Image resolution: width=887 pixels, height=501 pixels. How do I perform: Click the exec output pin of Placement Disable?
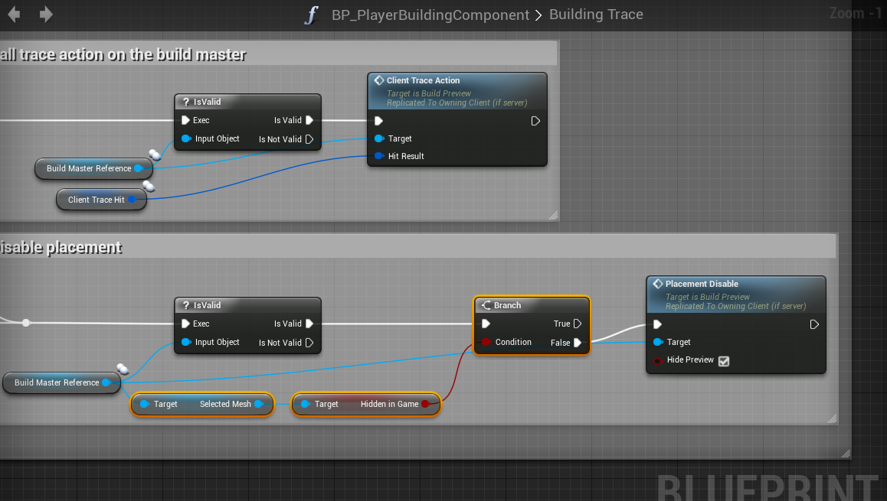[814, 324]
